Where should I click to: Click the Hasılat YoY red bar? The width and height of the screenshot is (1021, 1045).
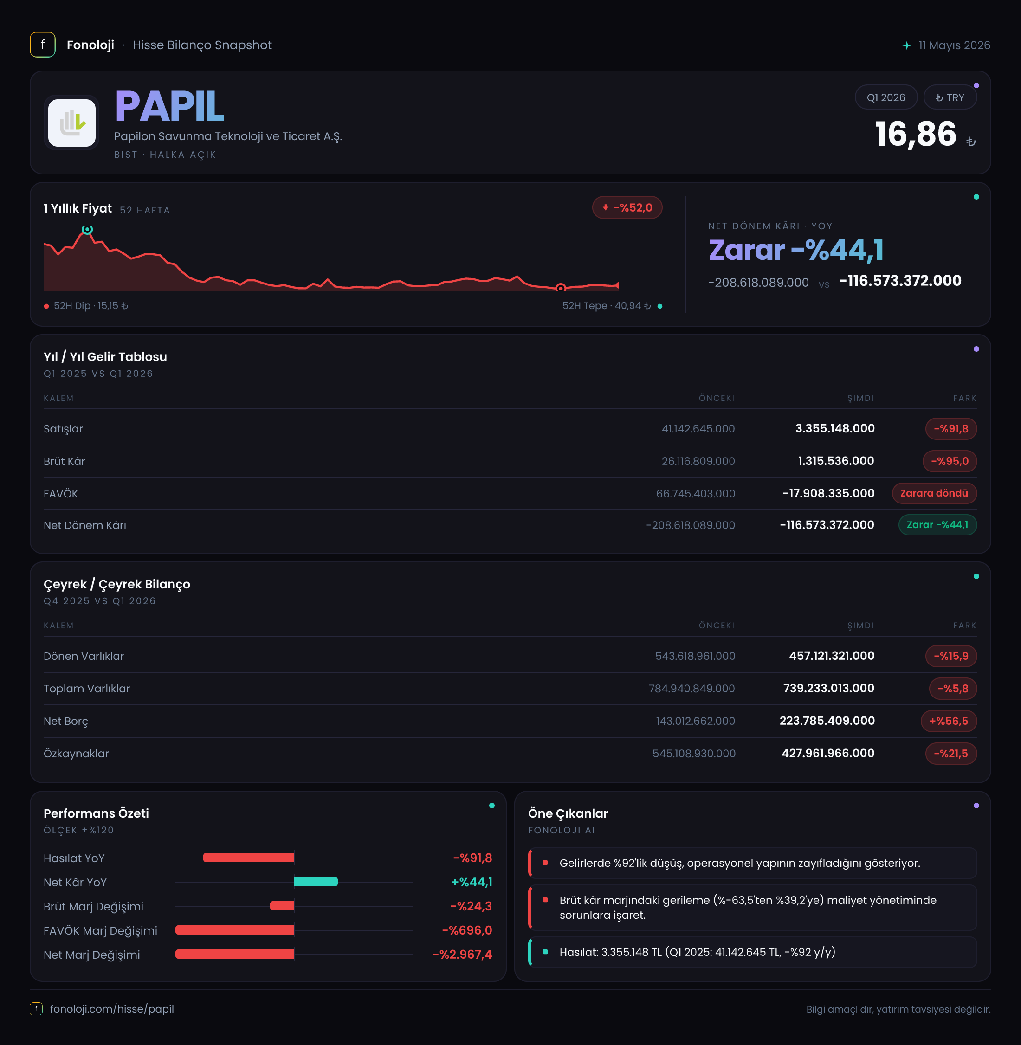click(x=249, y=858)
